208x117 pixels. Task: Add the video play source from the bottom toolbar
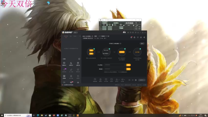tap(112, 80)
